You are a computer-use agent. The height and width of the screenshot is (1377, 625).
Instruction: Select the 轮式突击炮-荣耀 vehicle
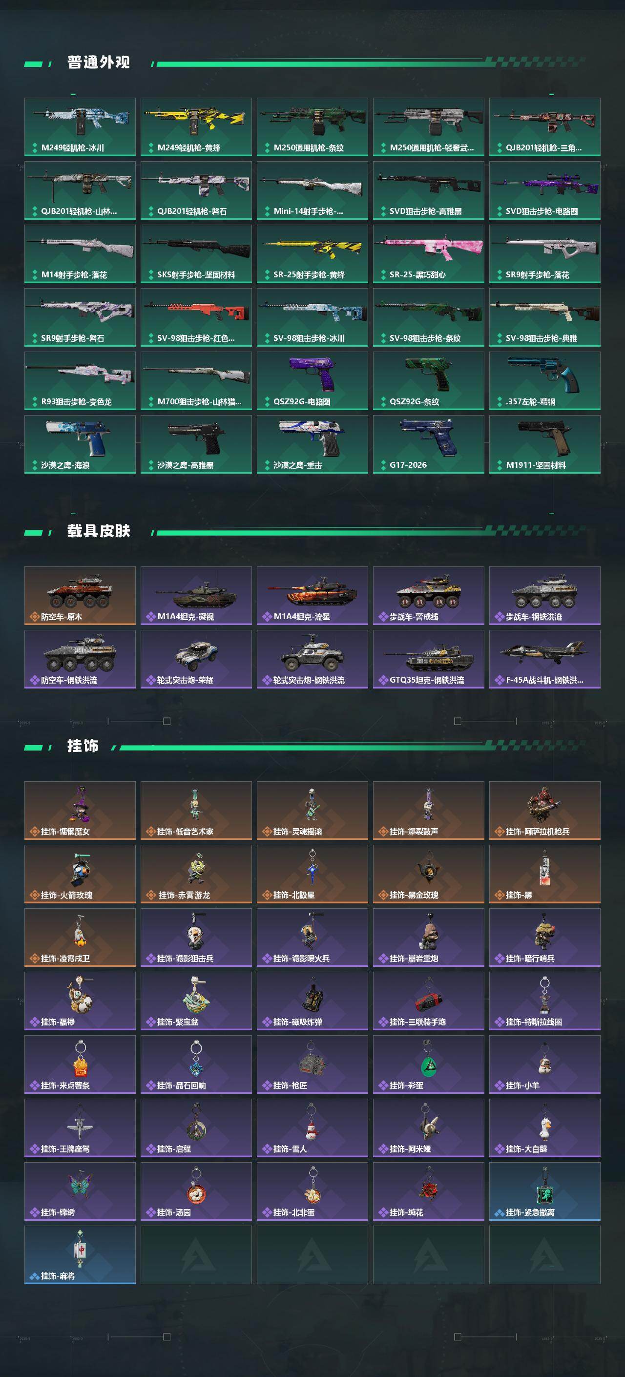pos(196,659)
